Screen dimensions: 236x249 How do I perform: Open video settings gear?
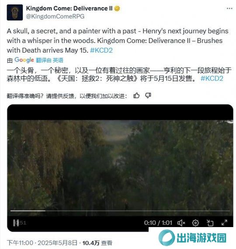[x=195, y=223]
